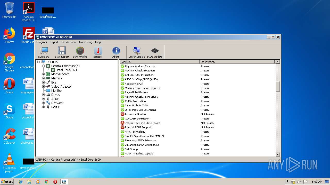The height and width of the screenshot is (185, 330).
Task: Sort by the Description column header
Action: coord(237,62)
